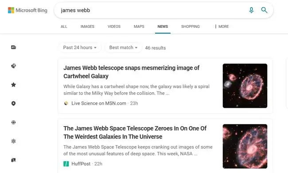Open the location pin sidebar icon
The image size is (288, 173).
13,104
